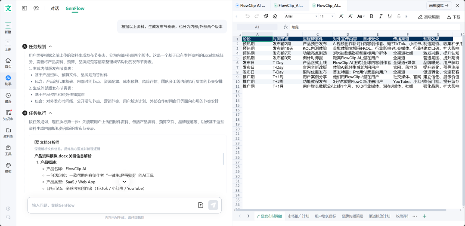Open 高级编辑 advanced editing
This screenshot has height=226, width=465.
point(428,17)
